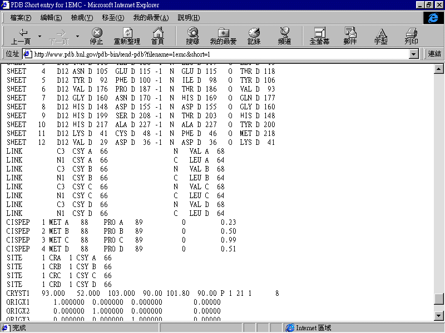
Task: Print the page with 列印
Action: click(x=412, y=37)
